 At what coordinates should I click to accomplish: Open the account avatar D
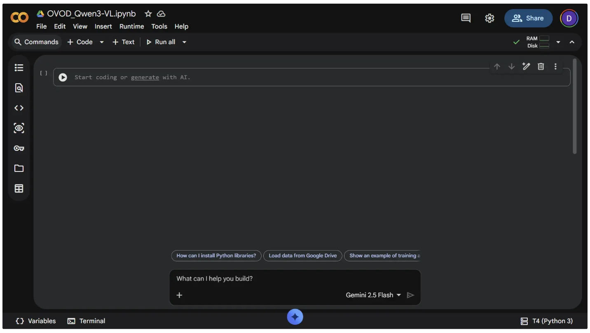569,18
